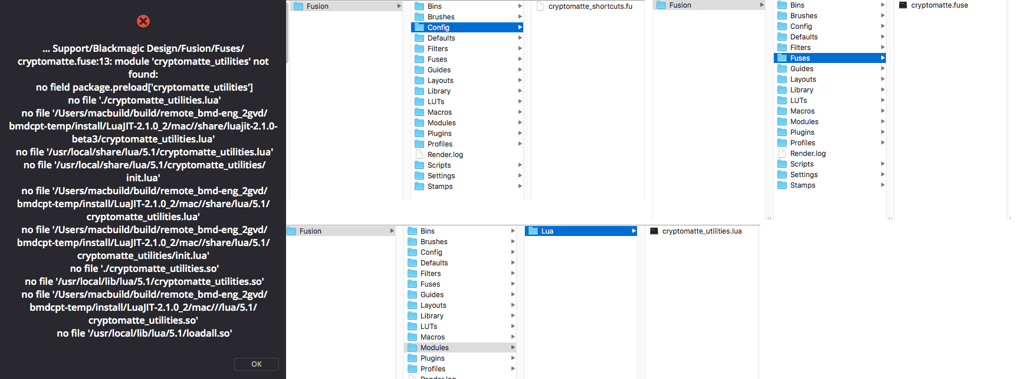Select Modules folder in cryptomatte_shortcuts.fu window
The image size is (1018, 379).
coord(467,123)
